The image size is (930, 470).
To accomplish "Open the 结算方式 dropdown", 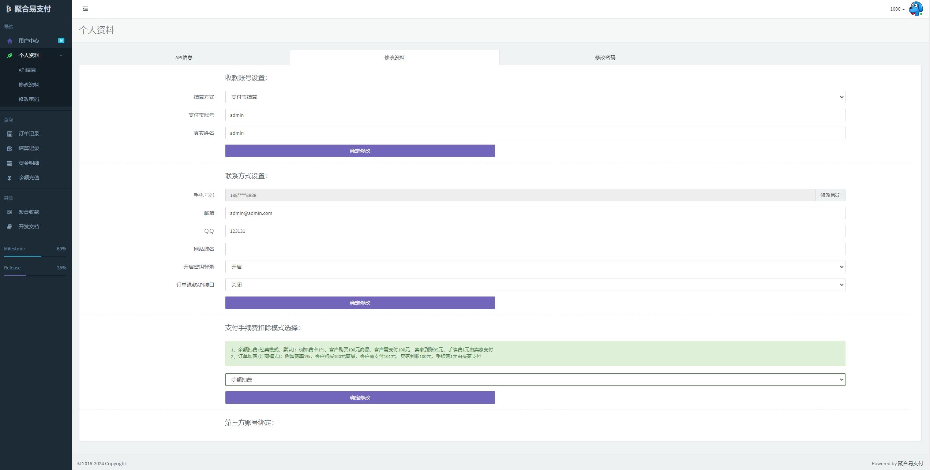I will tap(535, 97).
